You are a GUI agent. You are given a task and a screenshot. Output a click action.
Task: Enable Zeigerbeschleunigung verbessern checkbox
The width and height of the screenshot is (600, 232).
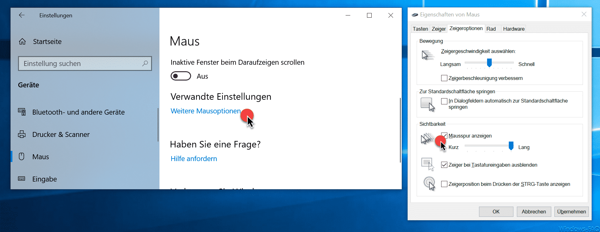(x=444, y=78)
